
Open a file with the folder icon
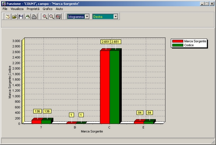pyautogui.click(x=14, y=17)
